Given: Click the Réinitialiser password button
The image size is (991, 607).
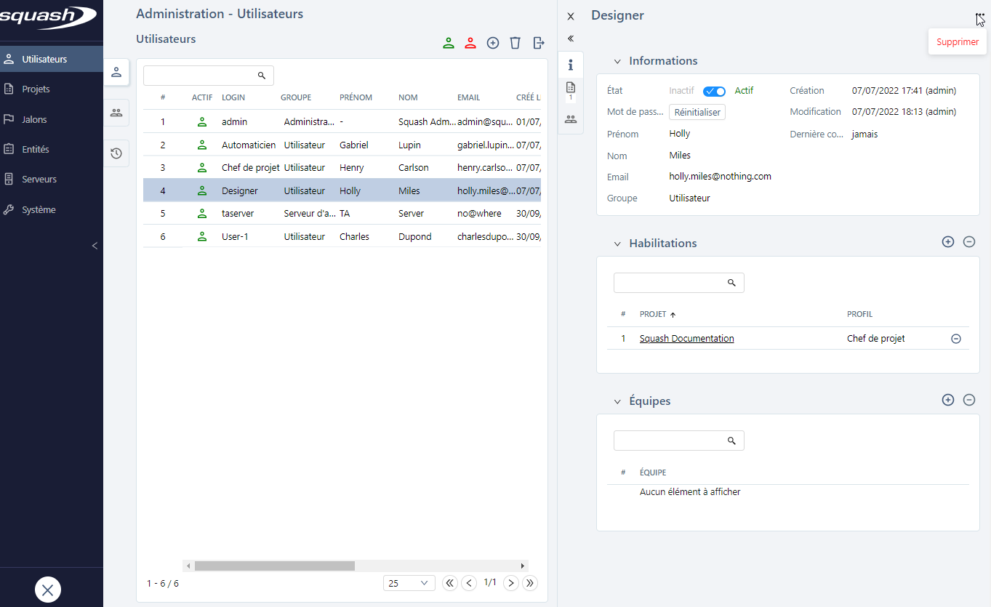Looking at the screenshot, I should (x=697, y=113).
